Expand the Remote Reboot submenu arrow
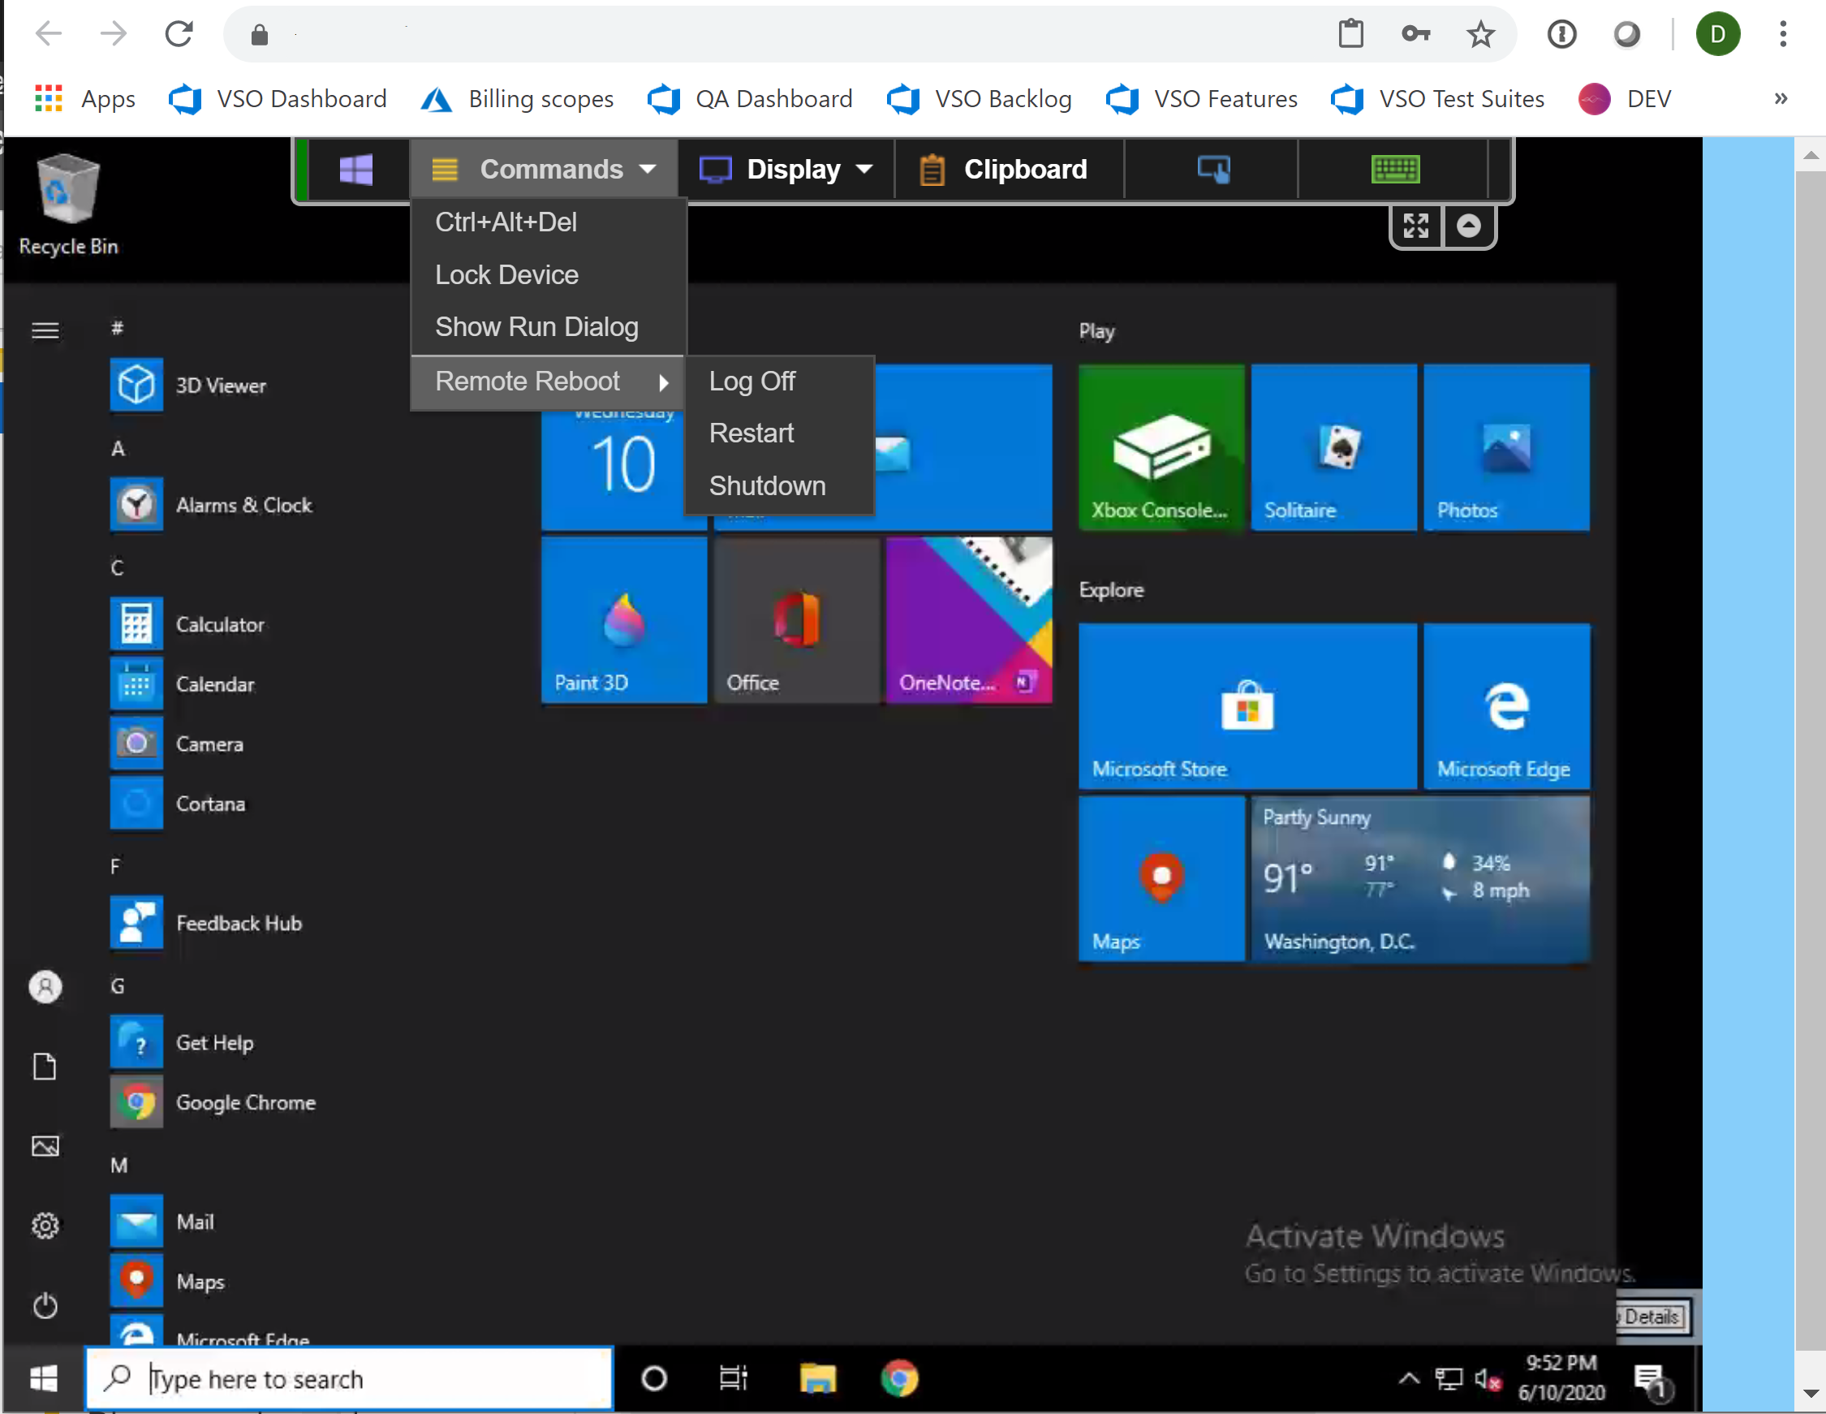1826x1414 pixels. [x=663, y=383]
